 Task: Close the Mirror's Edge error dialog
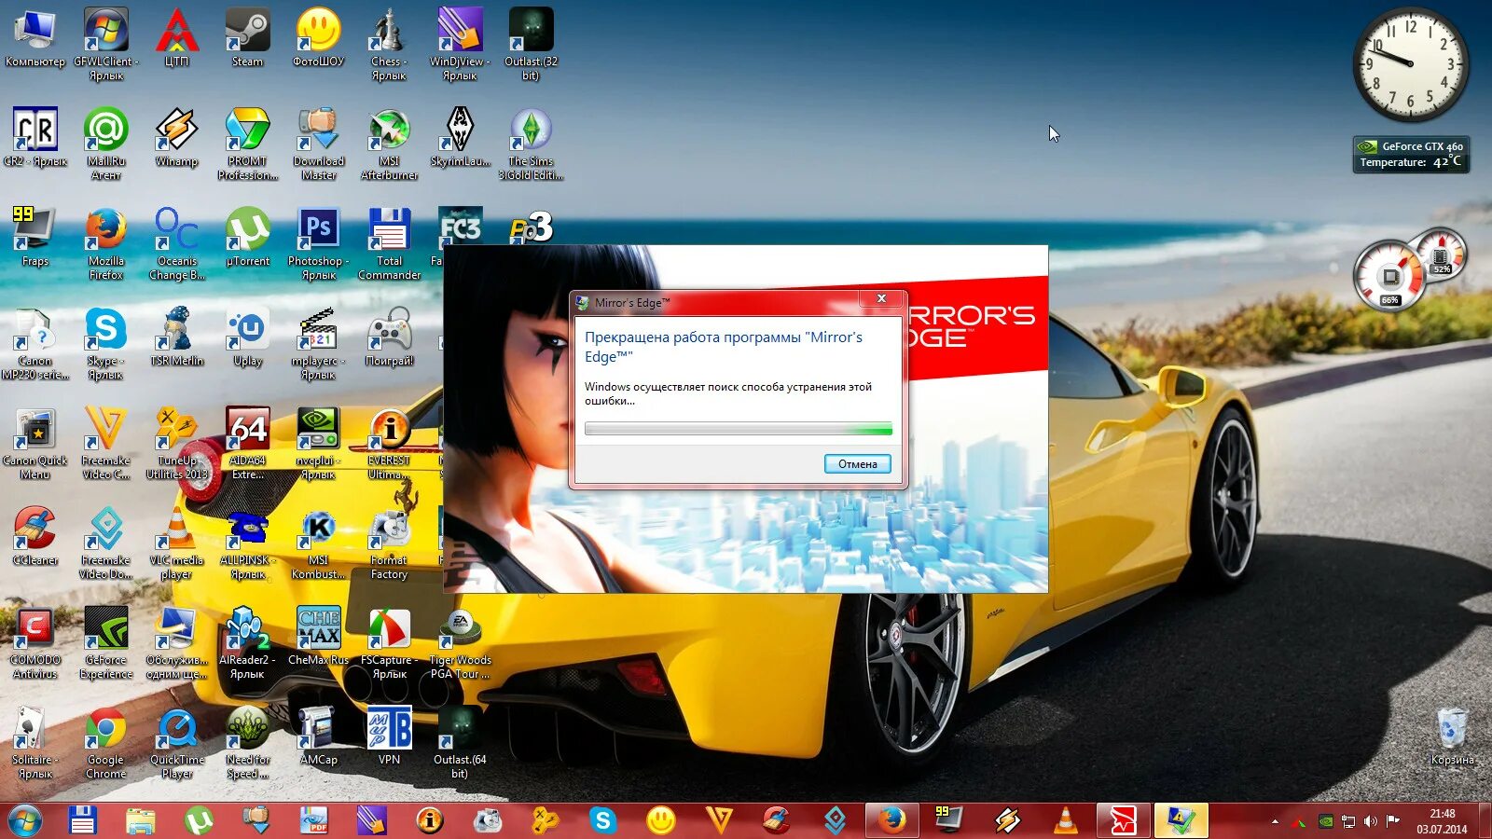(880, 298)
